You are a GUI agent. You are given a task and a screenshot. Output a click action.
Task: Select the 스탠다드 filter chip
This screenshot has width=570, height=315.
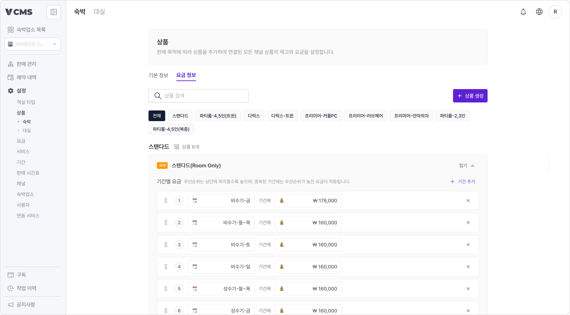tap(180, 116)
